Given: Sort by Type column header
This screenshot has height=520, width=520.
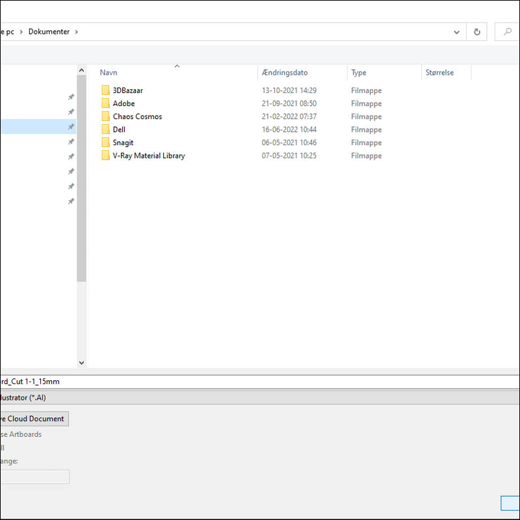Looking at the screenshot, I should pos(359,72).
